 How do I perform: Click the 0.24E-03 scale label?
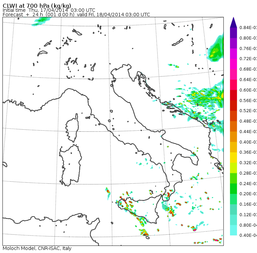[248, 183]
